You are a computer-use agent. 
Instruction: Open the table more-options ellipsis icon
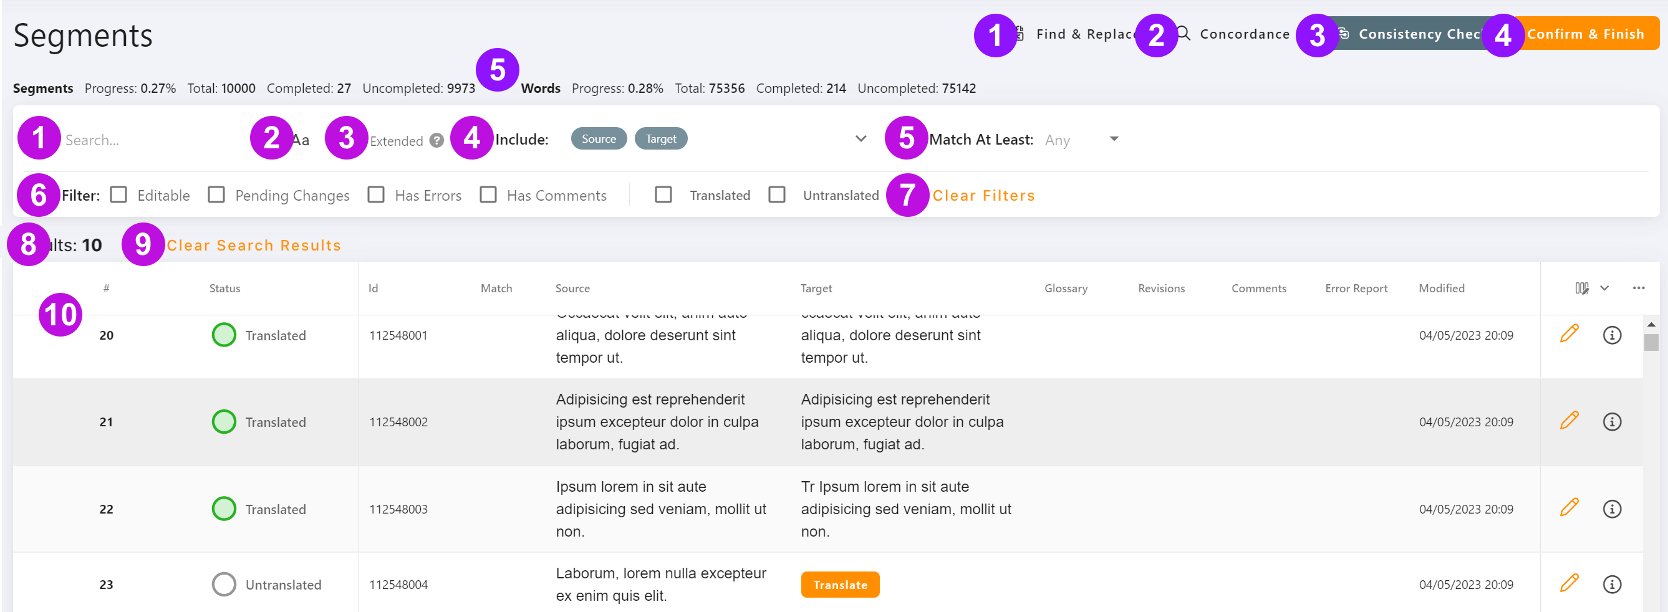pos(1639,288)
